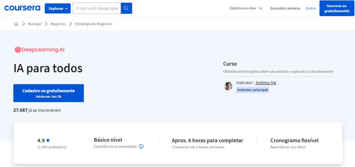Expand the Diploma on-line dropdown
This screenshot has height=167, width=355.
pos(246,8)
